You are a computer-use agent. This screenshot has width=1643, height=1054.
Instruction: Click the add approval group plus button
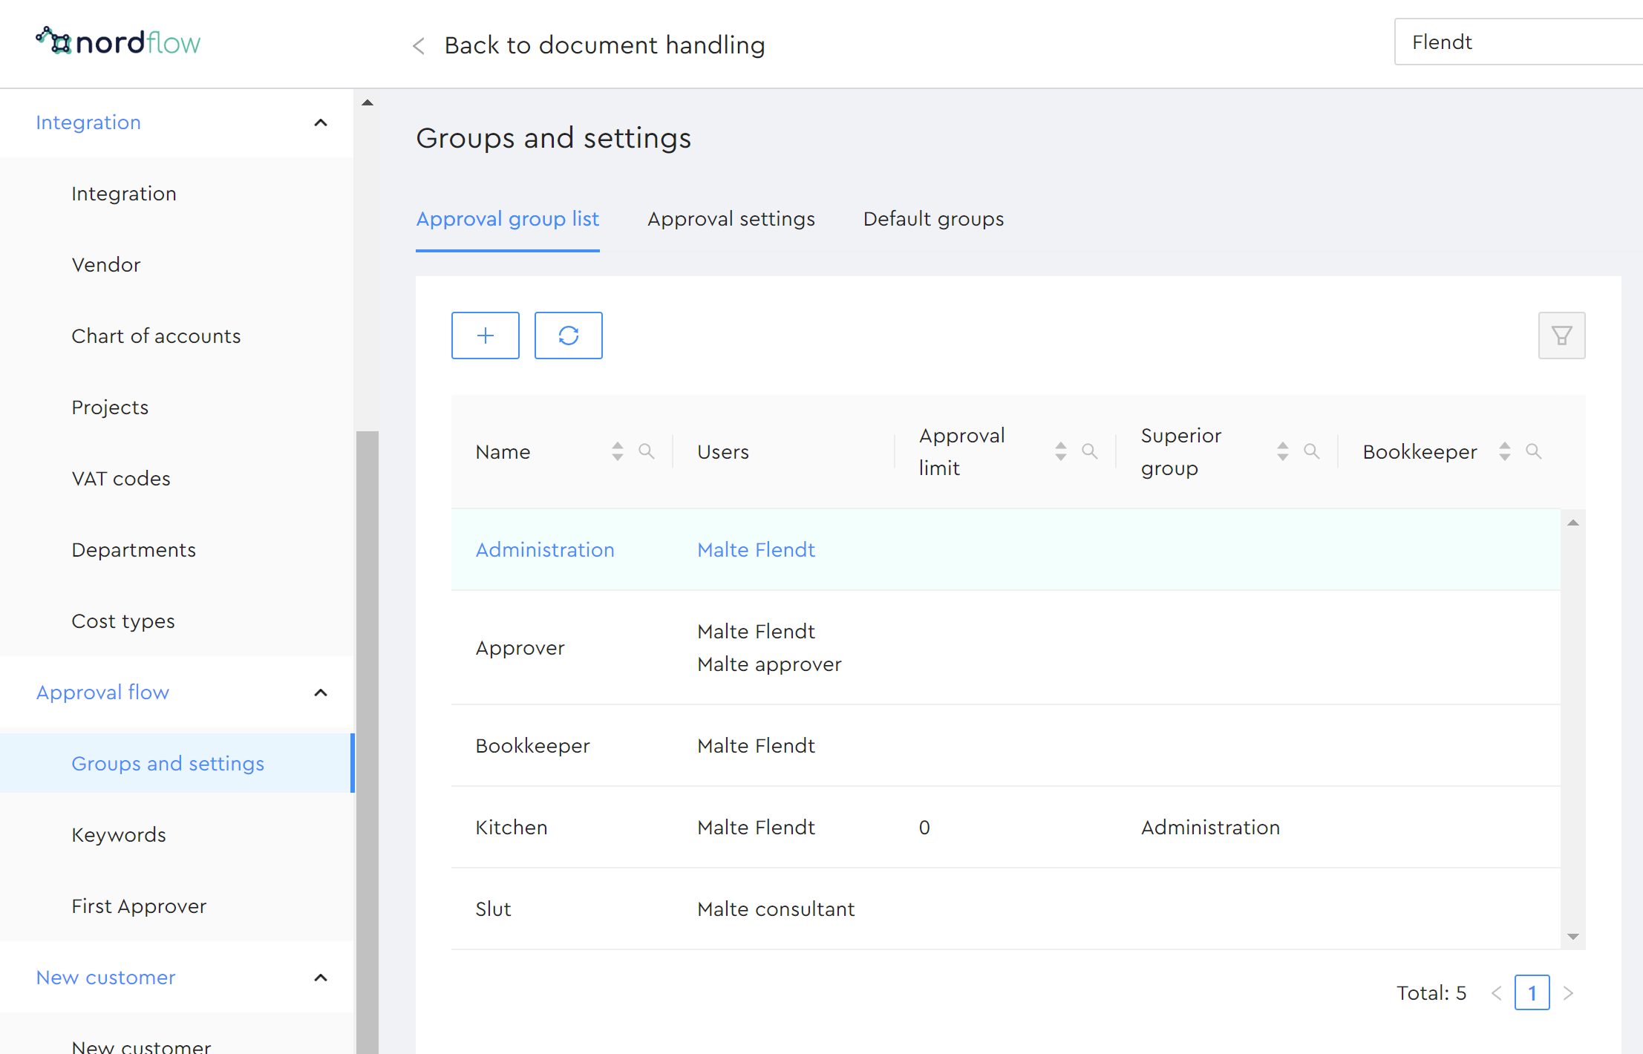pyautogui.click(x=485, y=335)
